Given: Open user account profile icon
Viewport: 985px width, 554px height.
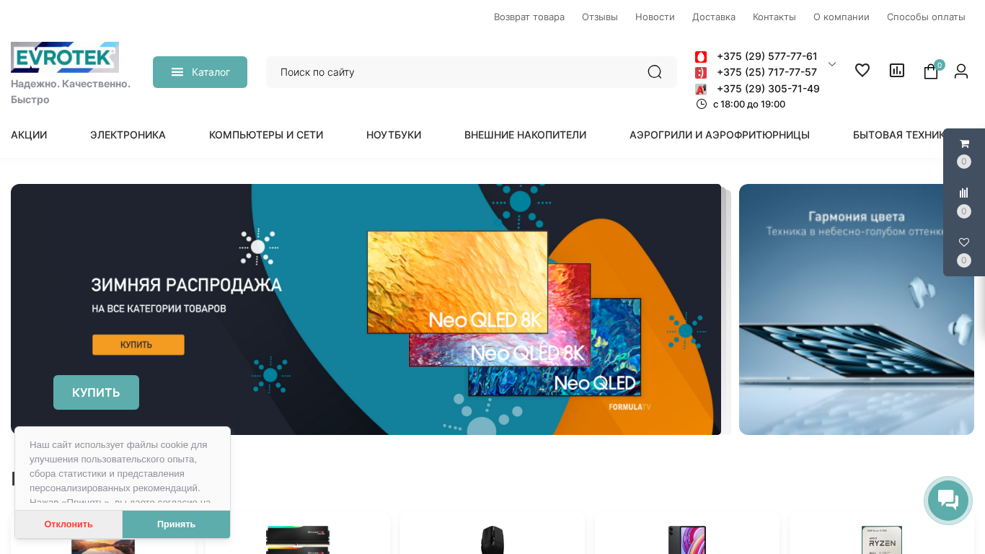Looking at the screenshot, I should click(x=961, y=71).
